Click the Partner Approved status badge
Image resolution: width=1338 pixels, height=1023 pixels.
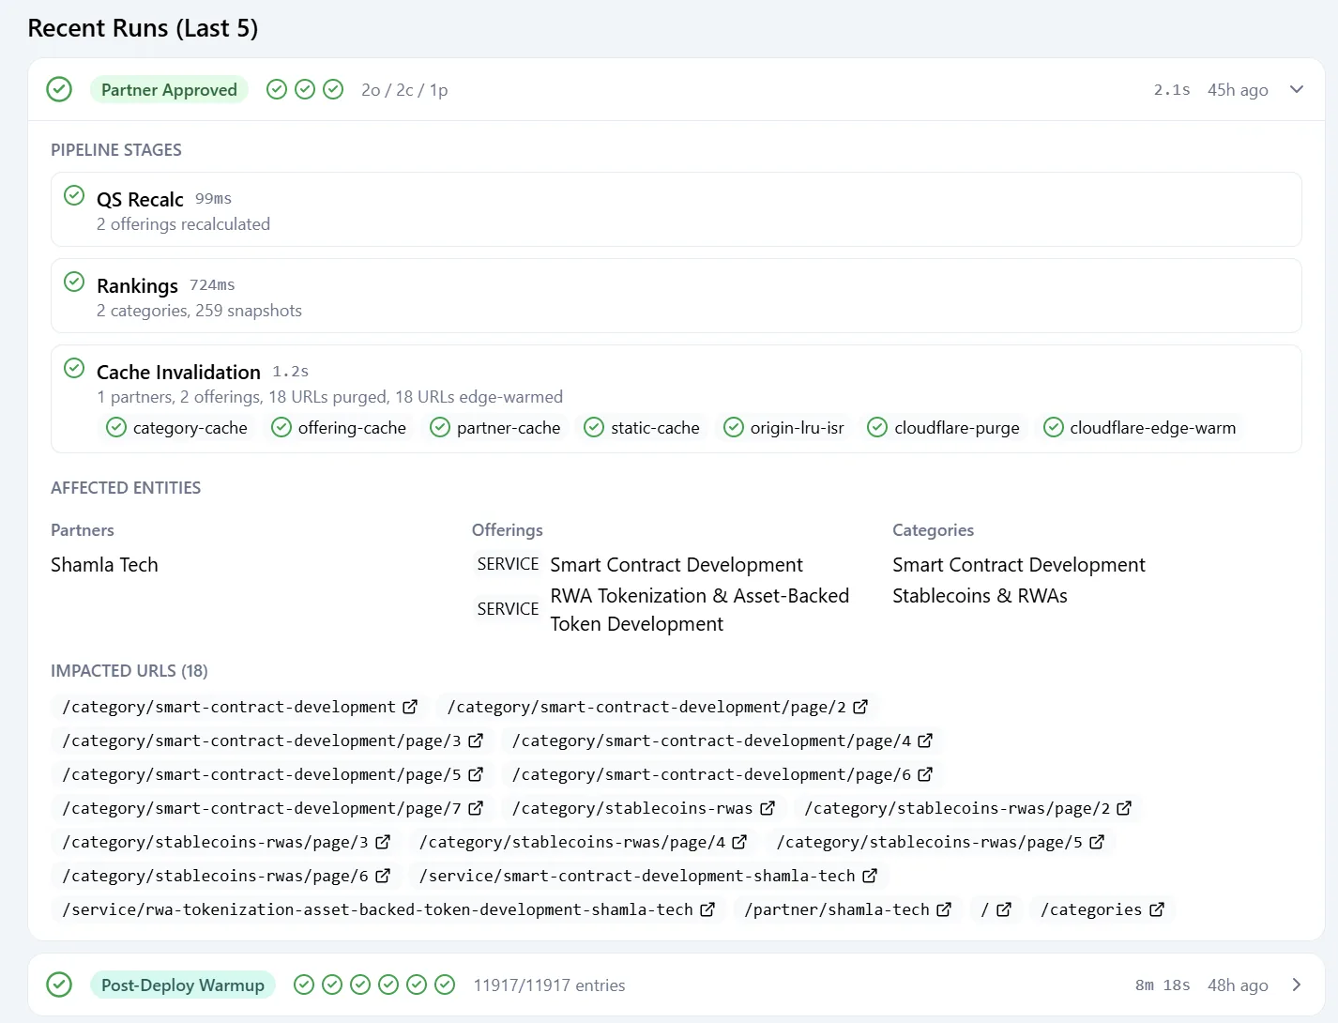pyautogui.click(x=169, y=89)
